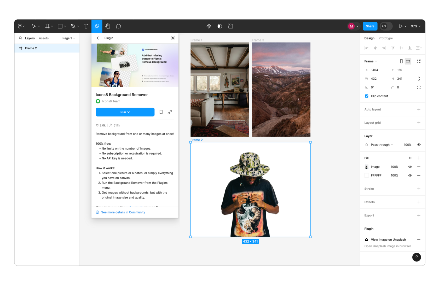Viewport: 439px width, 285px height.
Task: Select the Text tool
Action: click(86, 26)
